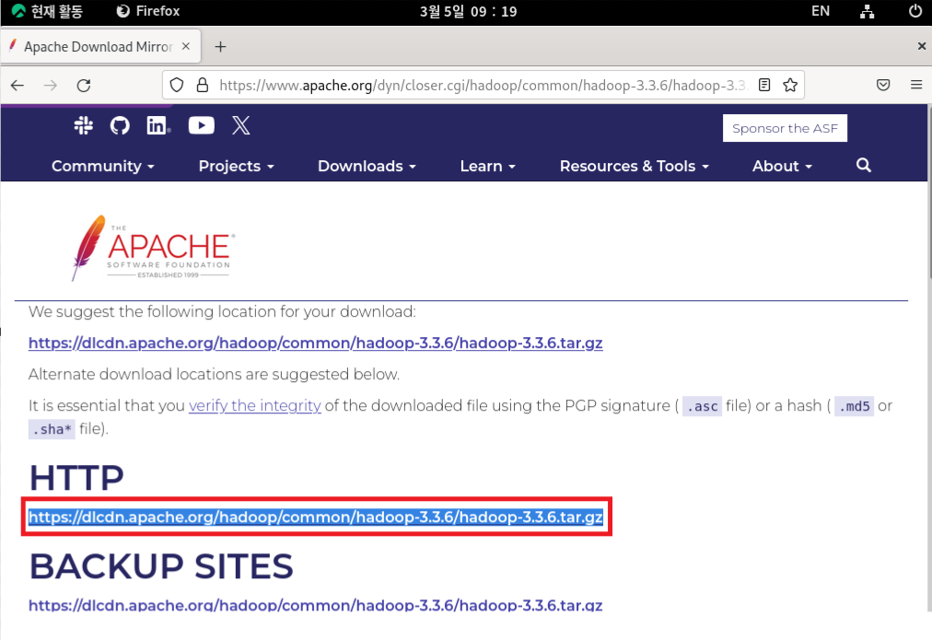Open 현재 활동 activities overview

pos(48,11)
